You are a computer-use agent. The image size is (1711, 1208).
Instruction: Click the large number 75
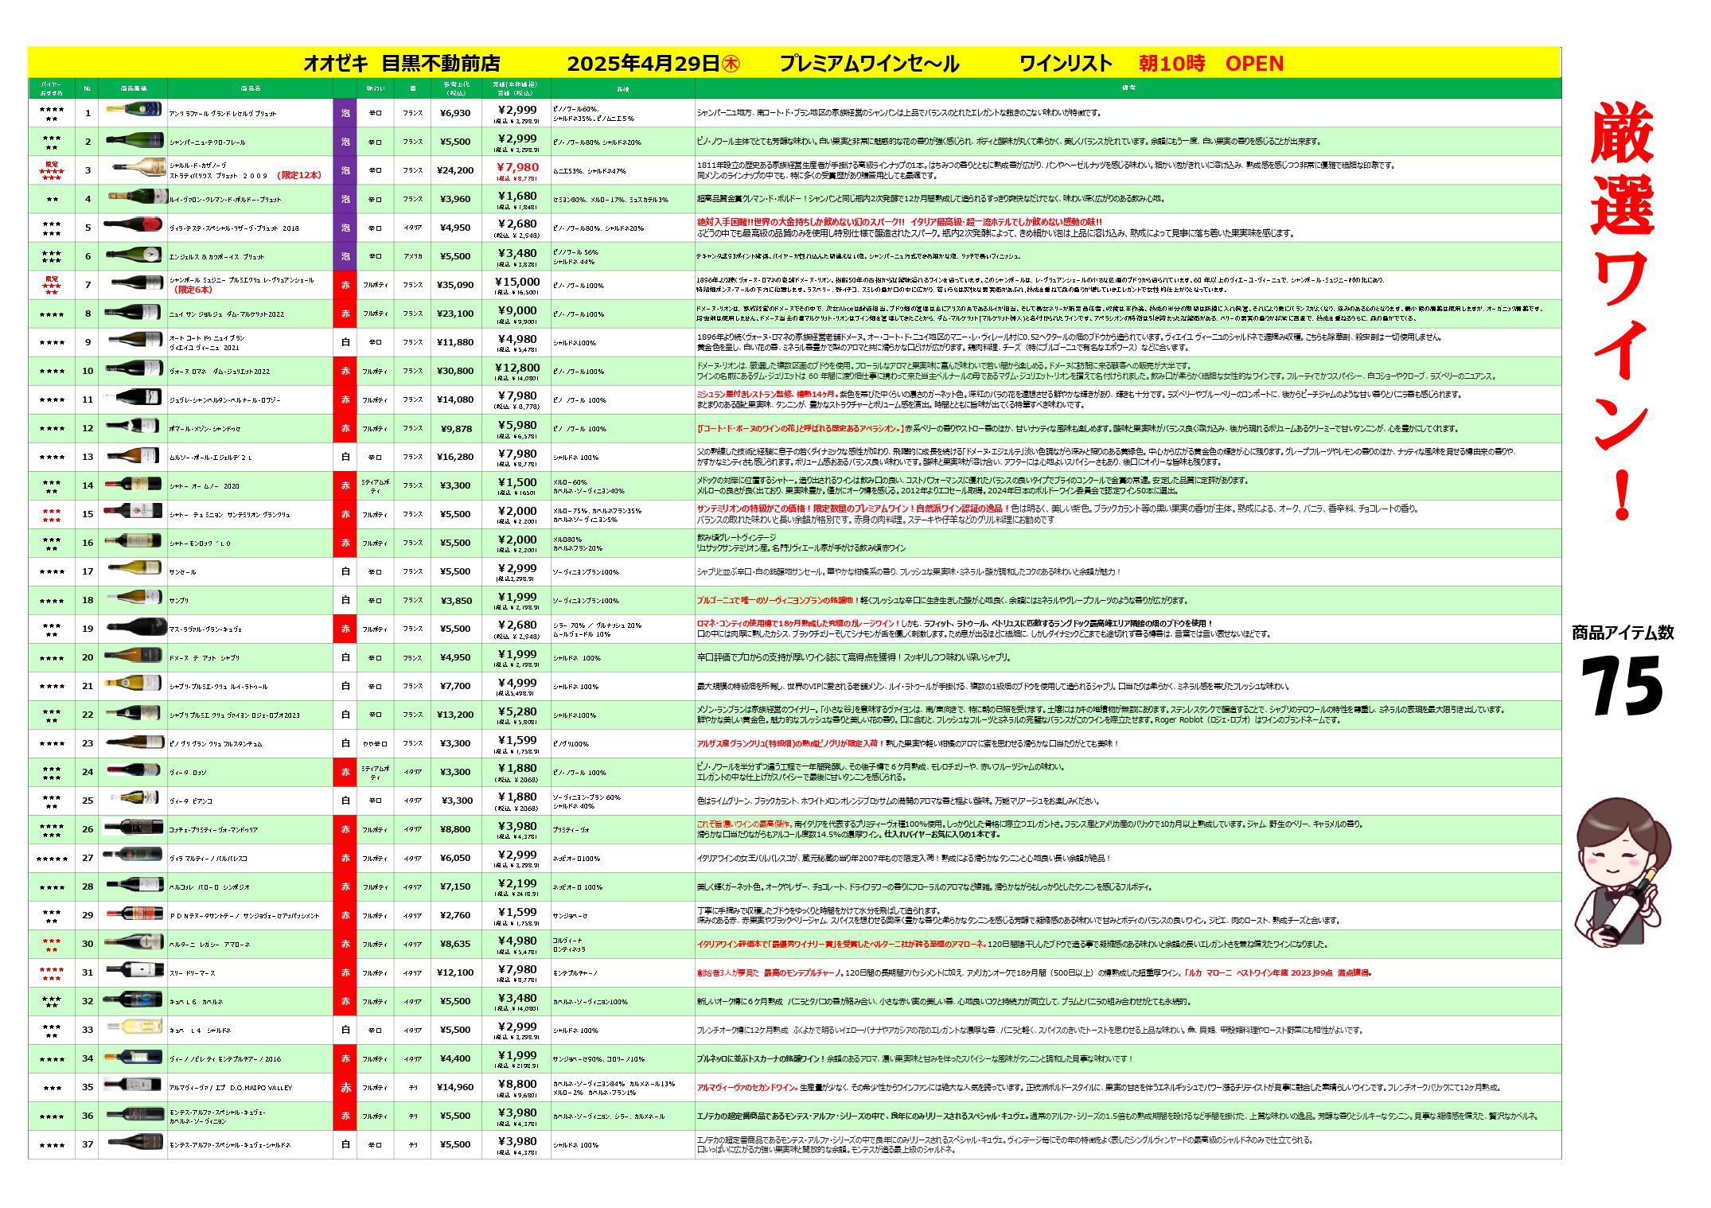click(x=1622, y=686)
